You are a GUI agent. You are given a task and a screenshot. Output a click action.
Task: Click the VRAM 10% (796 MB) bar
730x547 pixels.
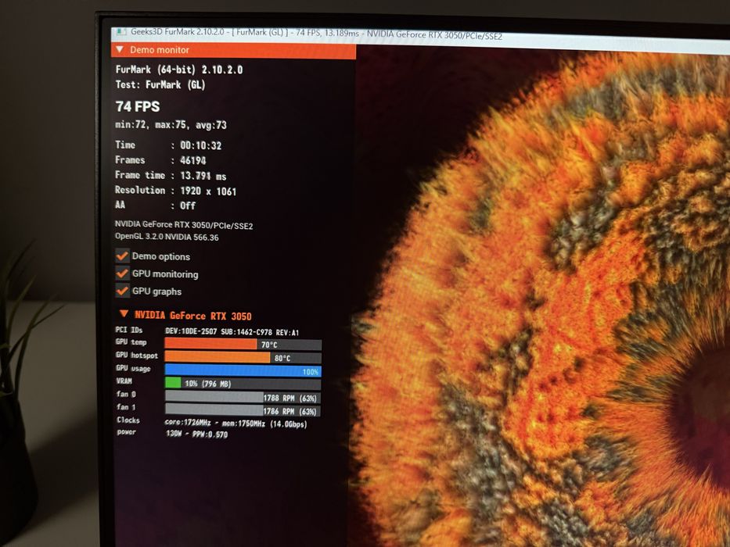pos(243,384)
